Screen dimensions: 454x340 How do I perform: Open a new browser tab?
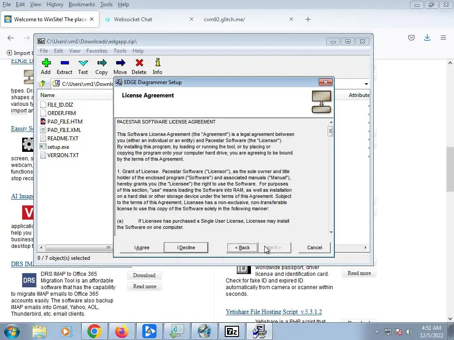308,19
